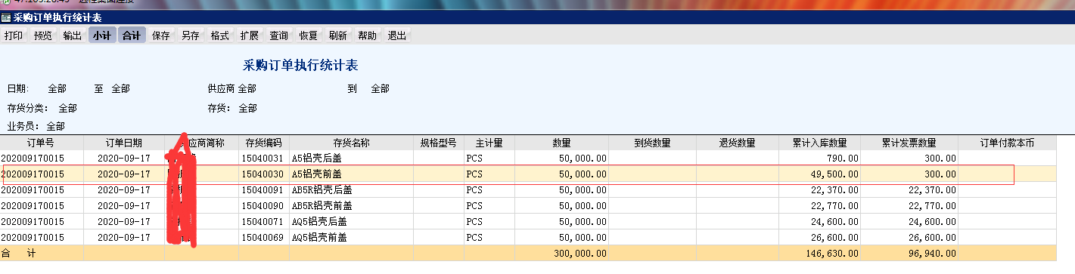This screenshot has width=1075, height=274.
Task: Select stock code cell 15040030
Action: click(x=264, y=174)
